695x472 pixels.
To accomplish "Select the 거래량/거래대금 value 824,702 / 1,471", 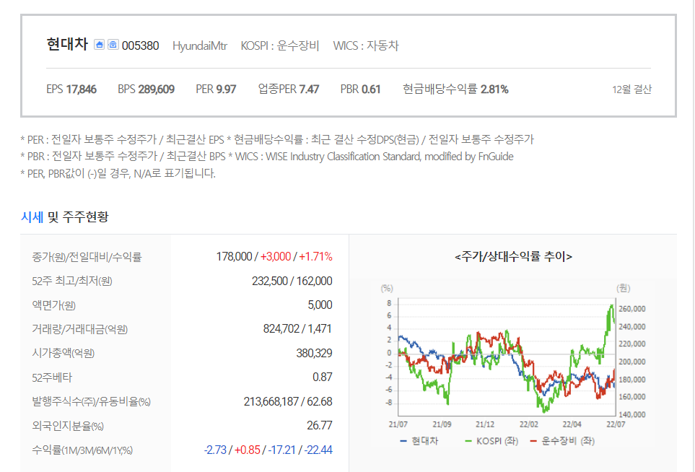I will [x=297, y=329].
